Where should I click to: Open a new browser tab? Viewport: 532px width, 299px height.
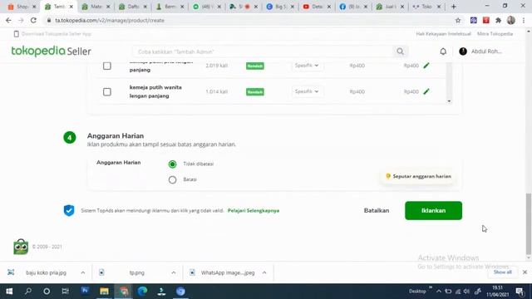click(454, 7)
